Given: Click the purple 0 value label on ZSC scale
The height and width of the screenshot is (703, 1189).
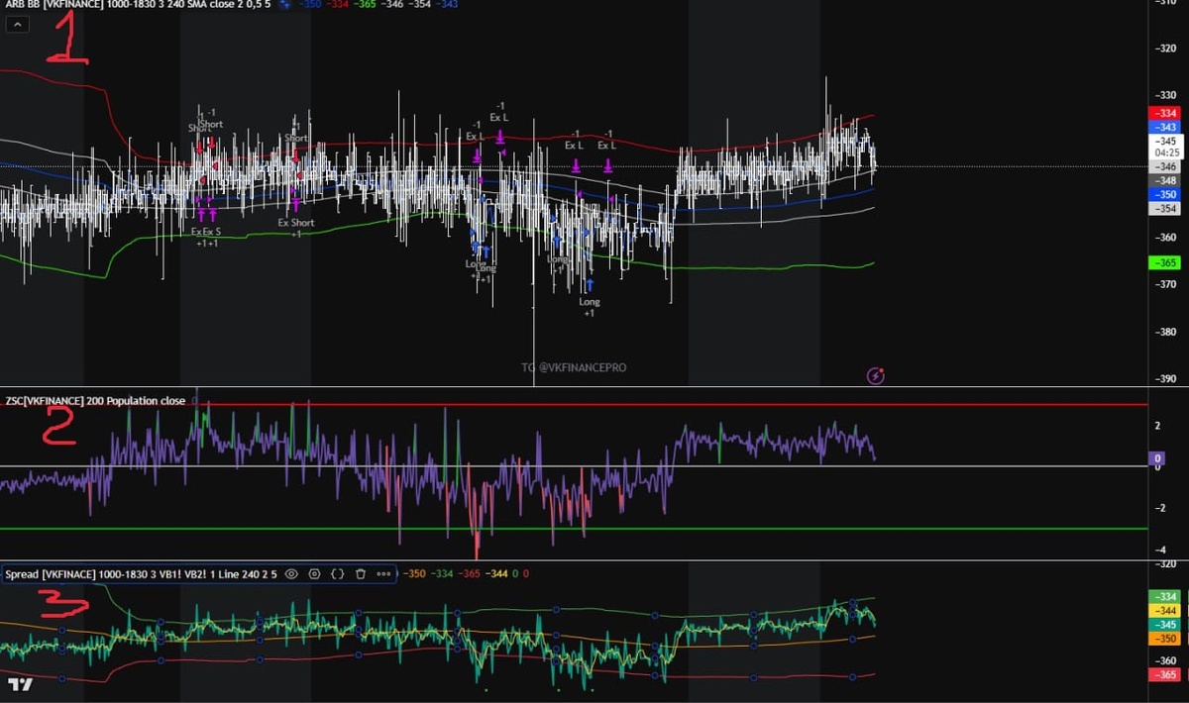Looking at the screenshot, I should [x=1156, y=459].
